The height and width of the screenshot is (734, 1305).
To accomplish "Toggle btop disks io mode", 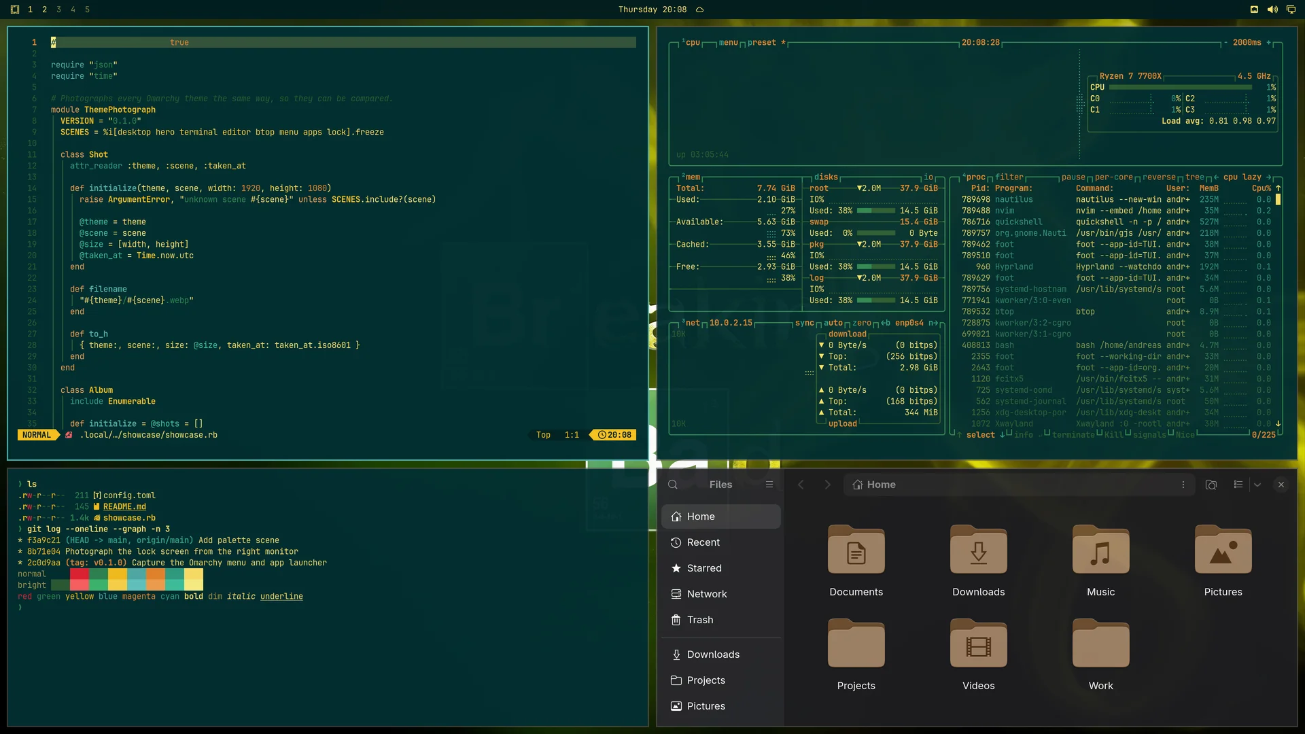I will pyautogui.click(x=928, y=177).
